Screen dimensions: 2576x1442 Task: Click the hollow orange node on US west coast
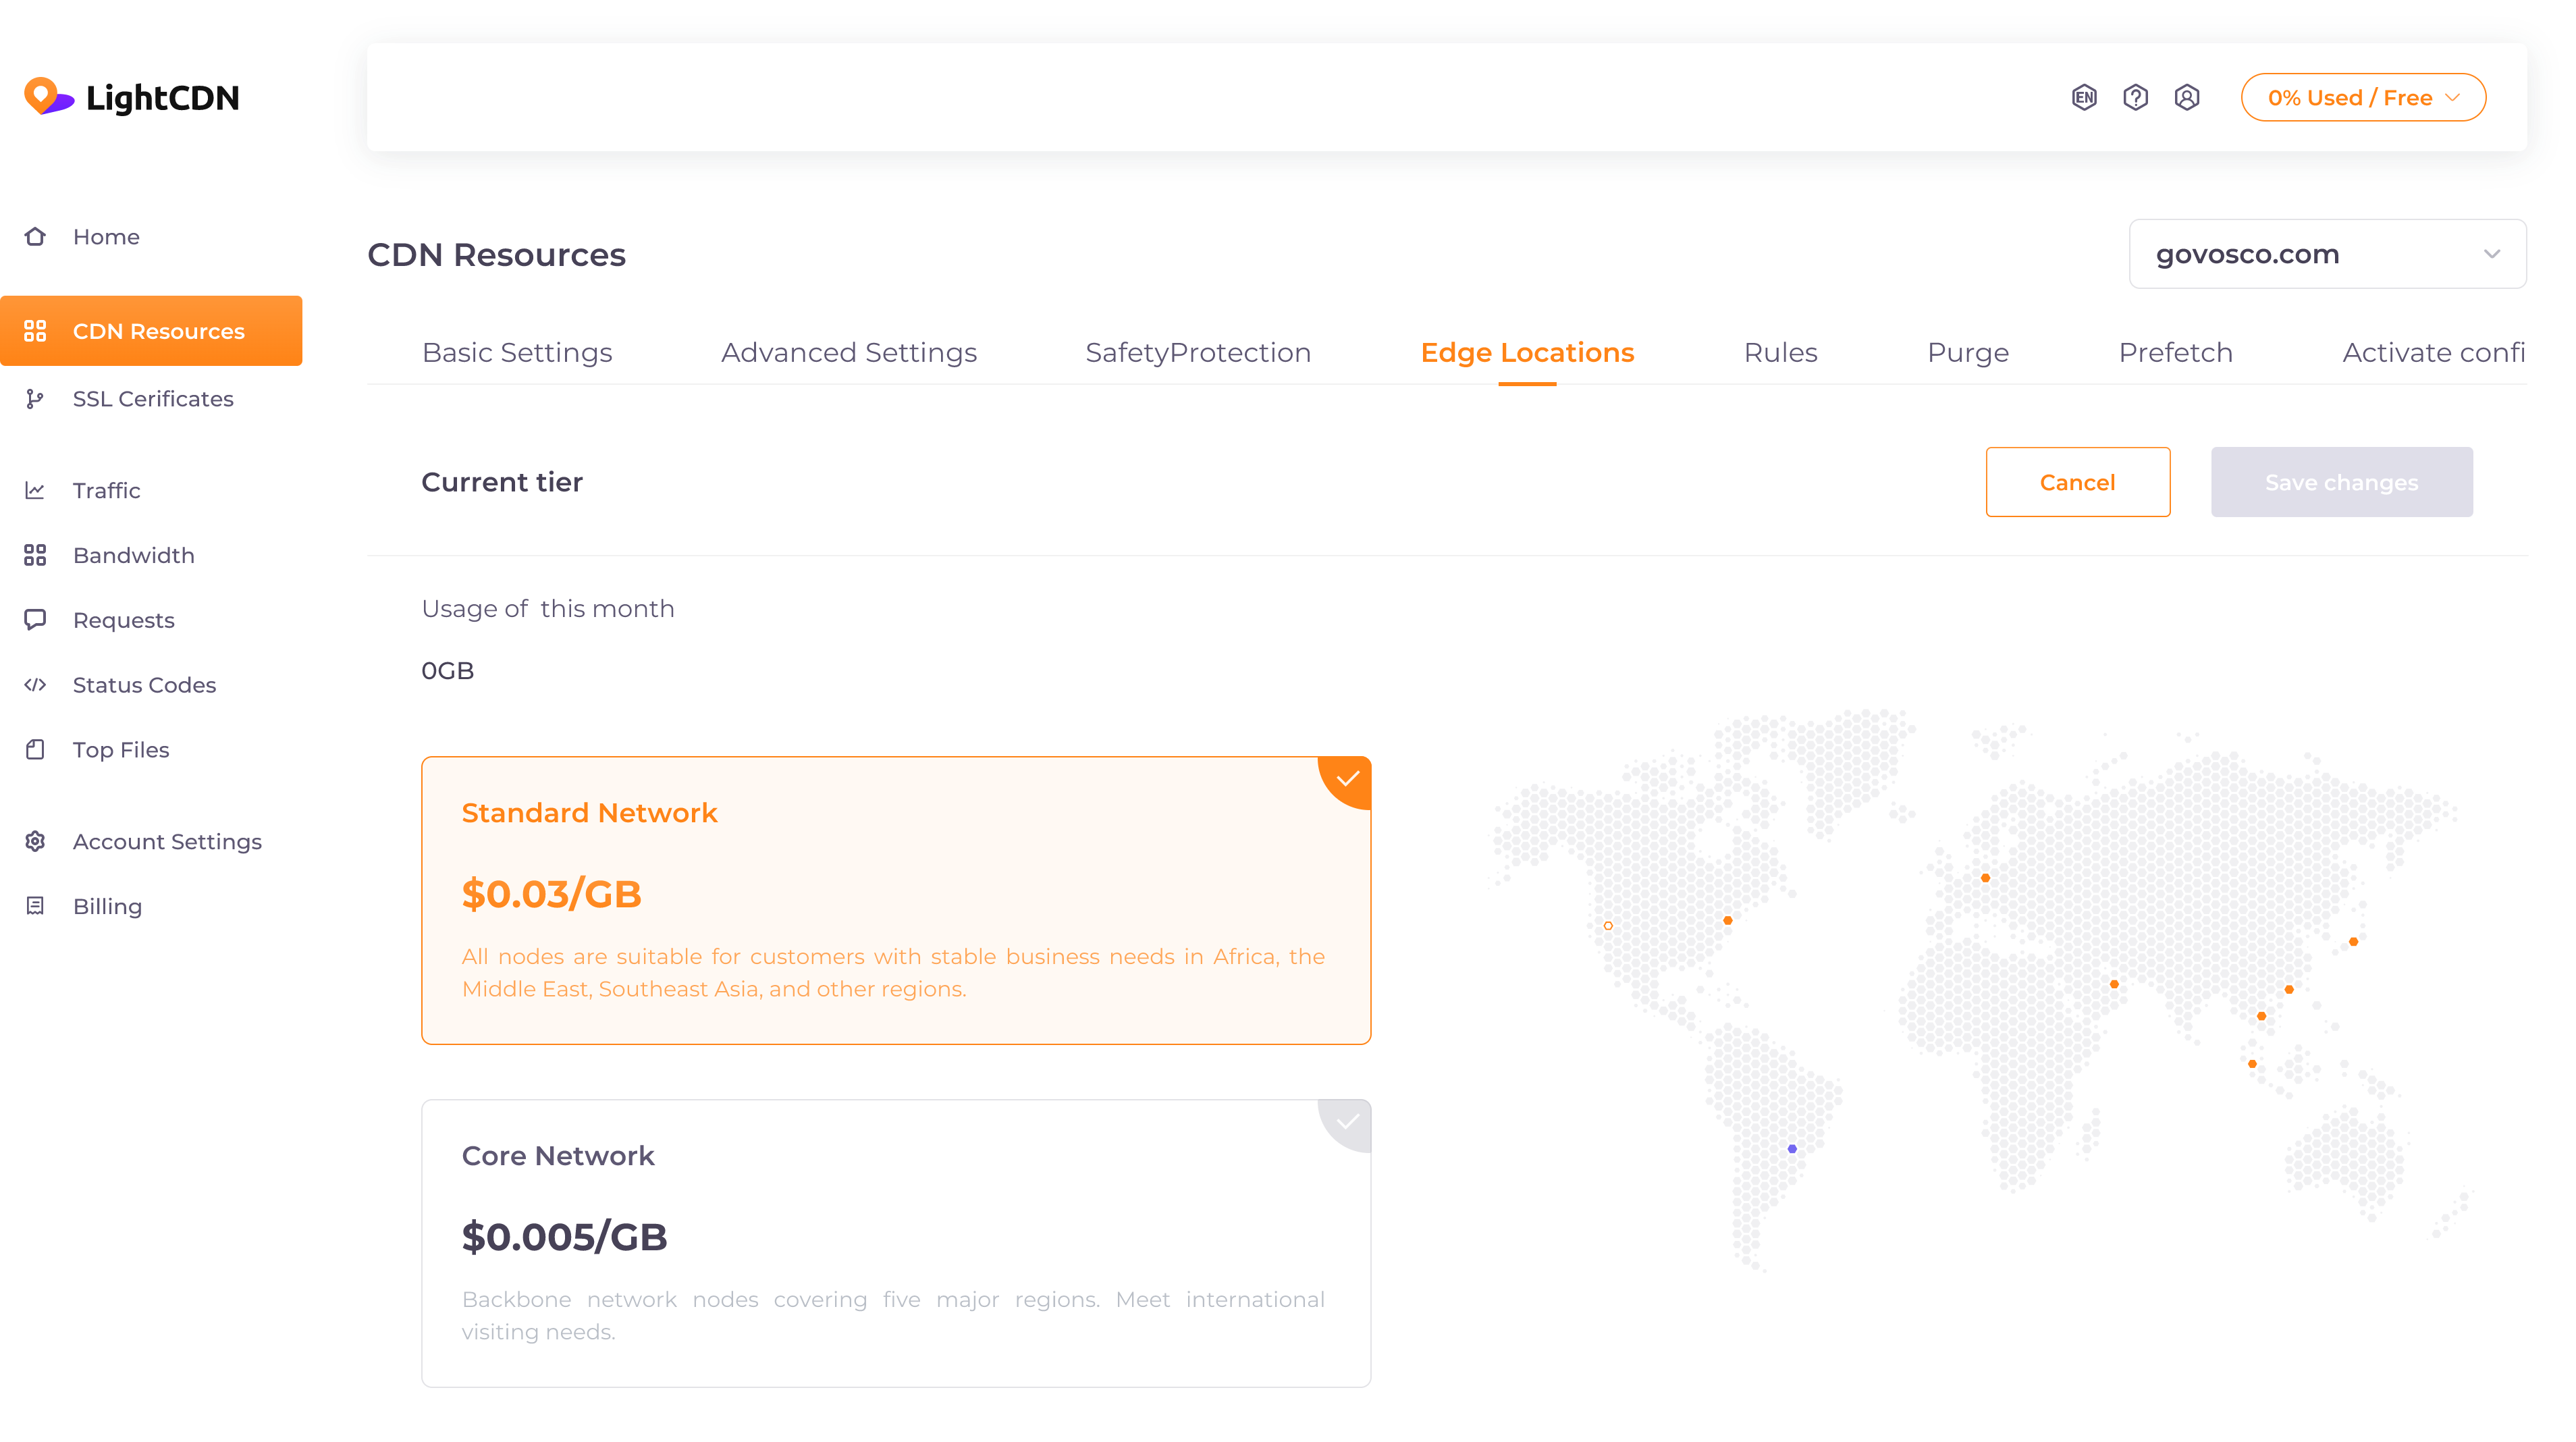1608,926
